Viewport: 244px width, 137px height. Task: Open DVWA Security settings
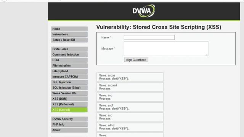tap(69, 119)
